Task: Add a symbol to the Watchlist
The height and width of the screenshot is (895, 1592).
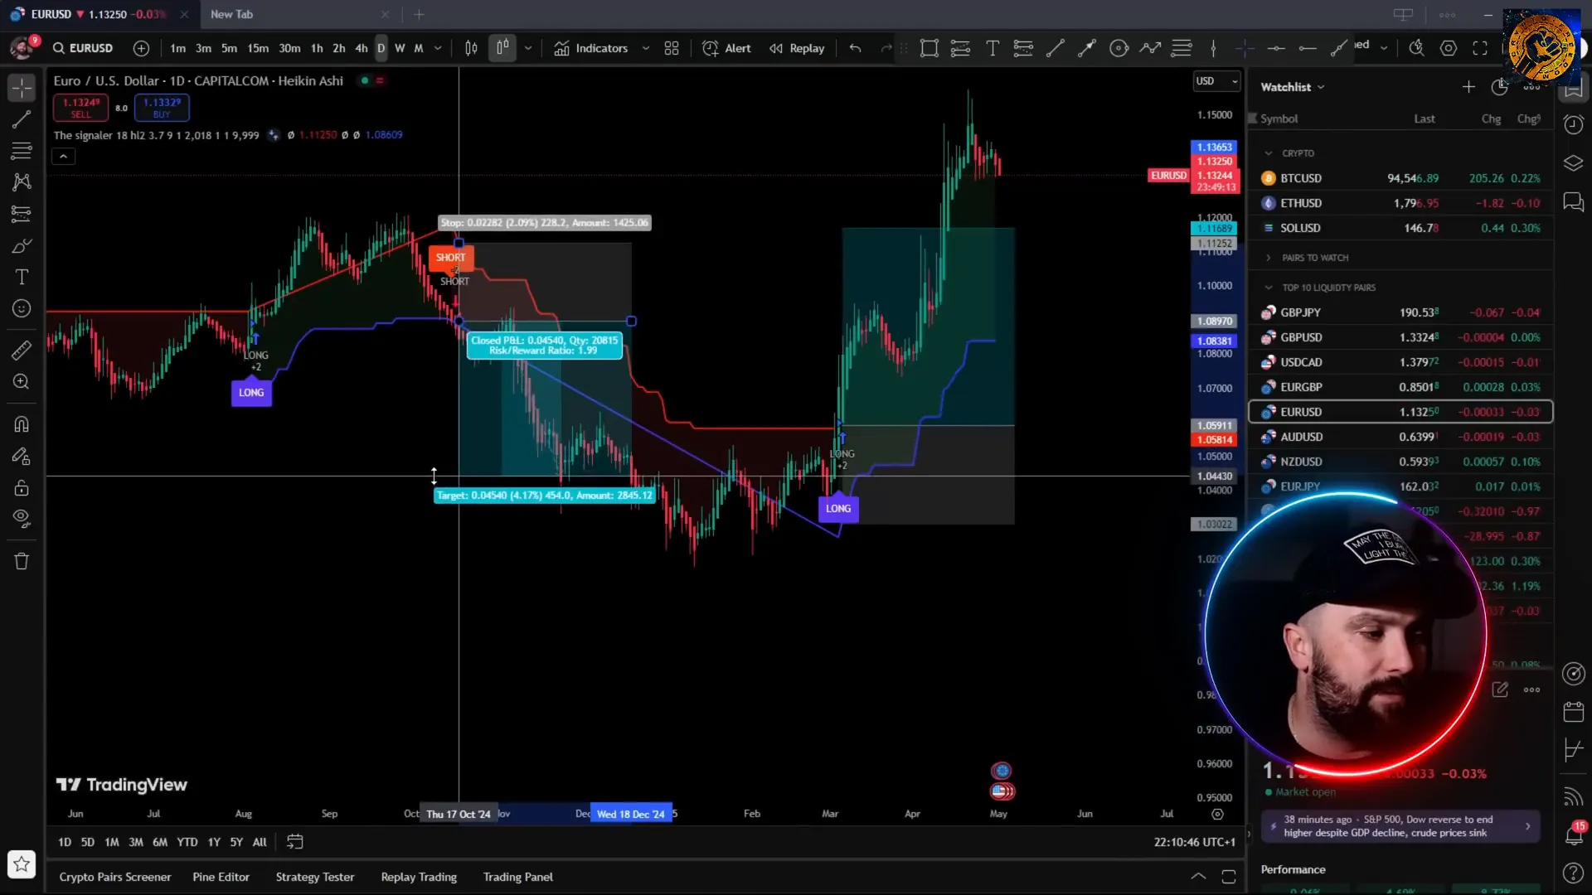Action: pos(1468,87)
